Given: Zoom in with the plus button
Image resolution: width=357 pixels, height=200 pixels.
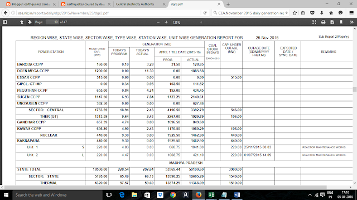Looking at the screenshot, I should [166, 22].
